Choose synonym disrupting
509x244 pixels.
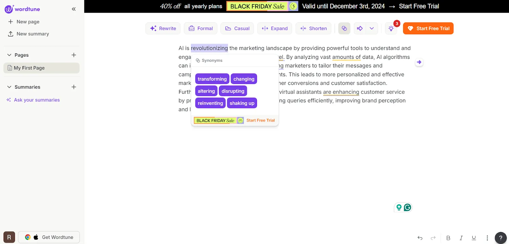[233, 91]
